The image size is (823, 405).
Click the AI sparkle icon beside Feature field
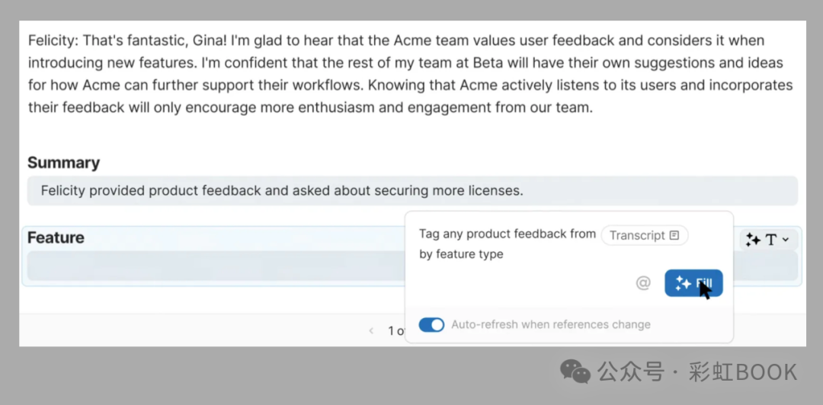click(753, 240)
